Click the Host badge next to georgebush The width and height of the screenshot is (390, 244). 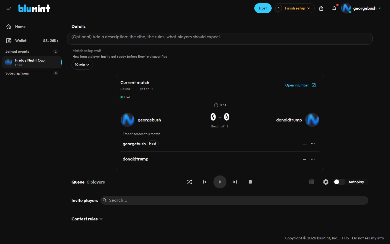click(153, 144)
